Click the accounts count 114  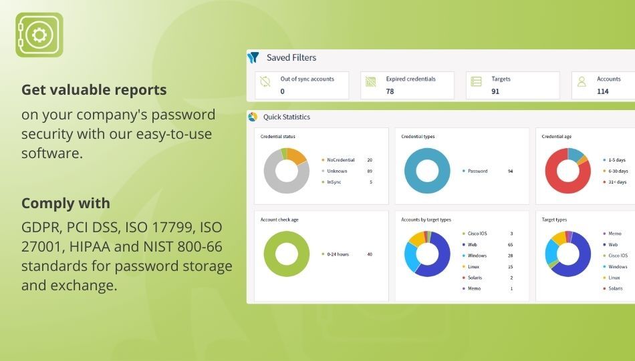[x=603, y=91]
